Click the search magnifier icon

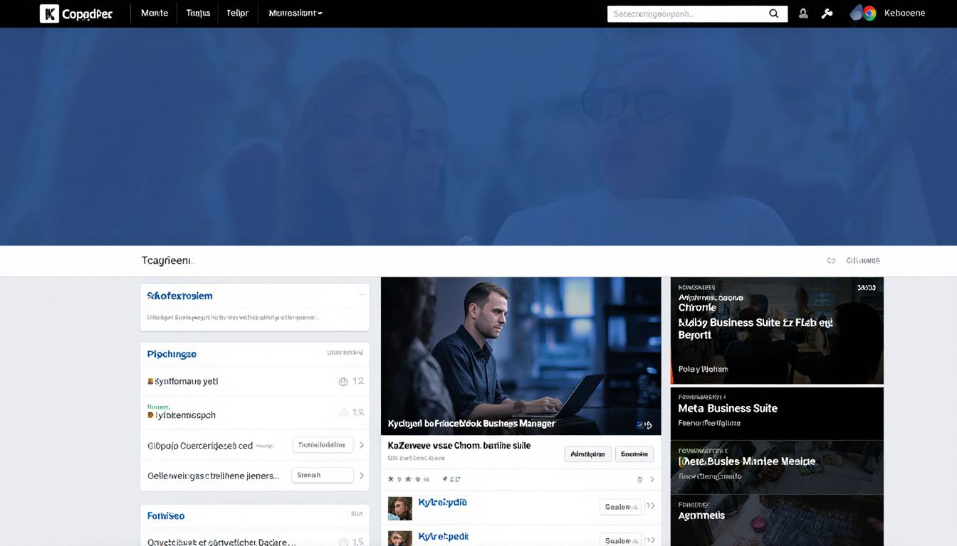point(774,14)
